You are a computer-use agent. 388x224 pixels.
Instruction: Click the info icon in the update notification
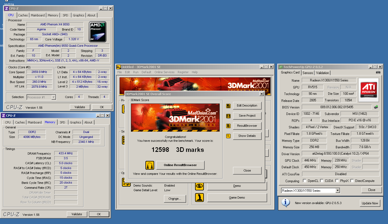tap(286, 203)
